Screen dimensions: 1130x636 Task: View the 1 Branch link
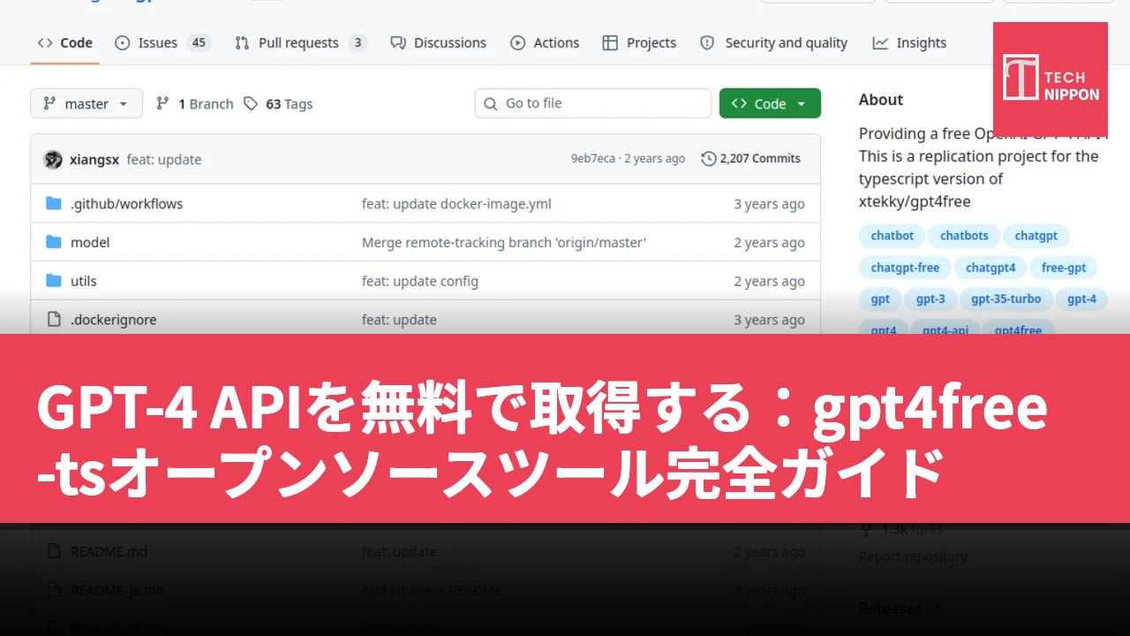(195, 103)
